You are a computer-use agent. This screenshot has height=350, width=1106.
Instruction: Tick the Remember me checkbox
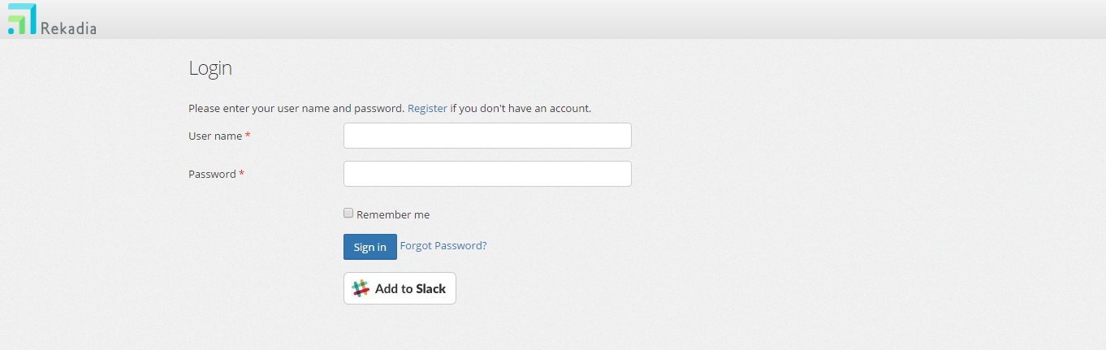(x=348, y=214)
